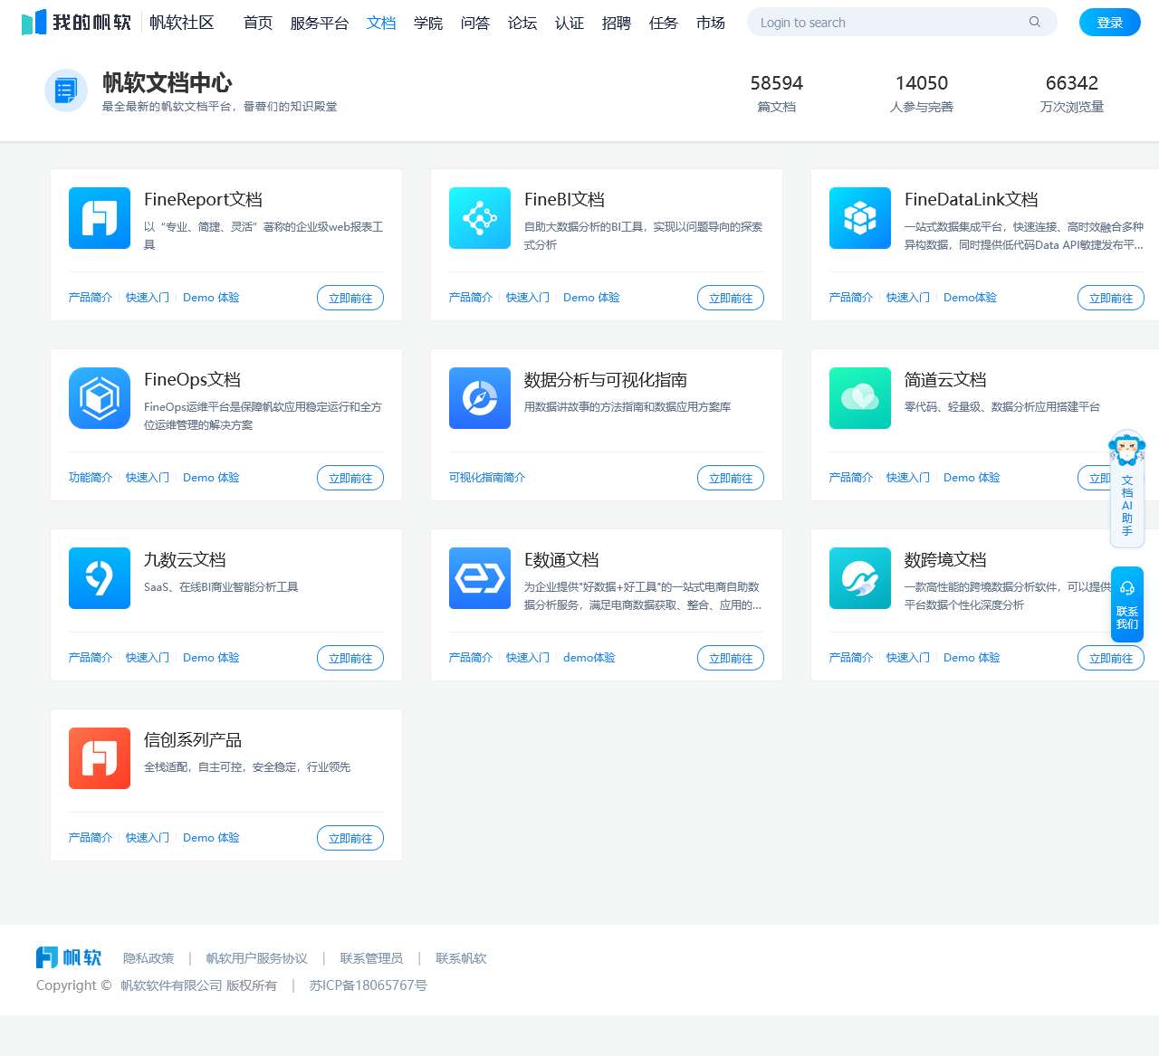
Task: Click the E数通 product icon
Action: 480,578
